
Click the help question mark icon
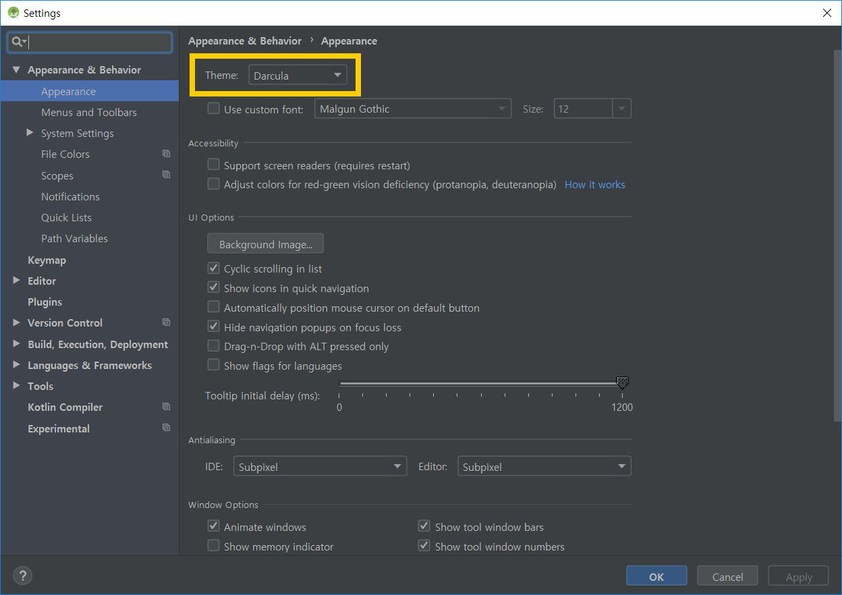pos(22,575)
